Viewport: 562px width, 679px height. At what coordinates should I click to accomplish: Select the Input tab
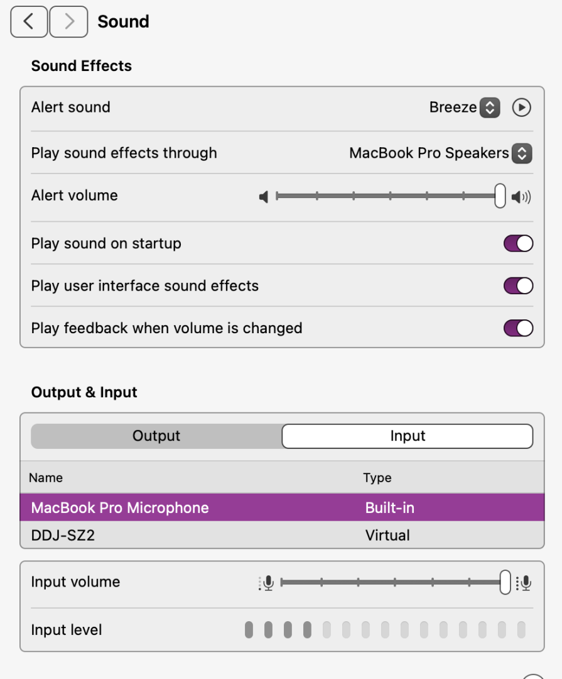[x=407, y=436]
